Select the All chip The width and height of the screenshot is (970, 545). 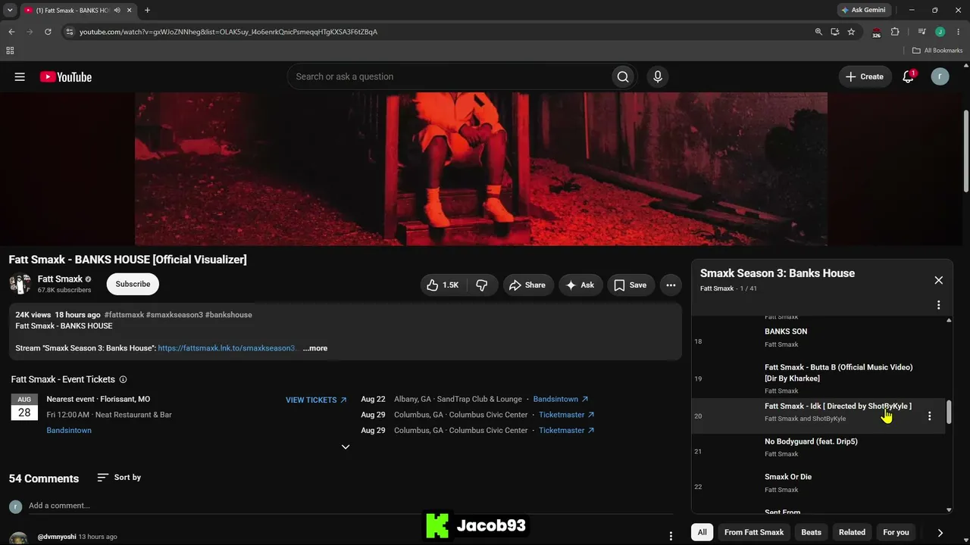click(x=702, y=532)
